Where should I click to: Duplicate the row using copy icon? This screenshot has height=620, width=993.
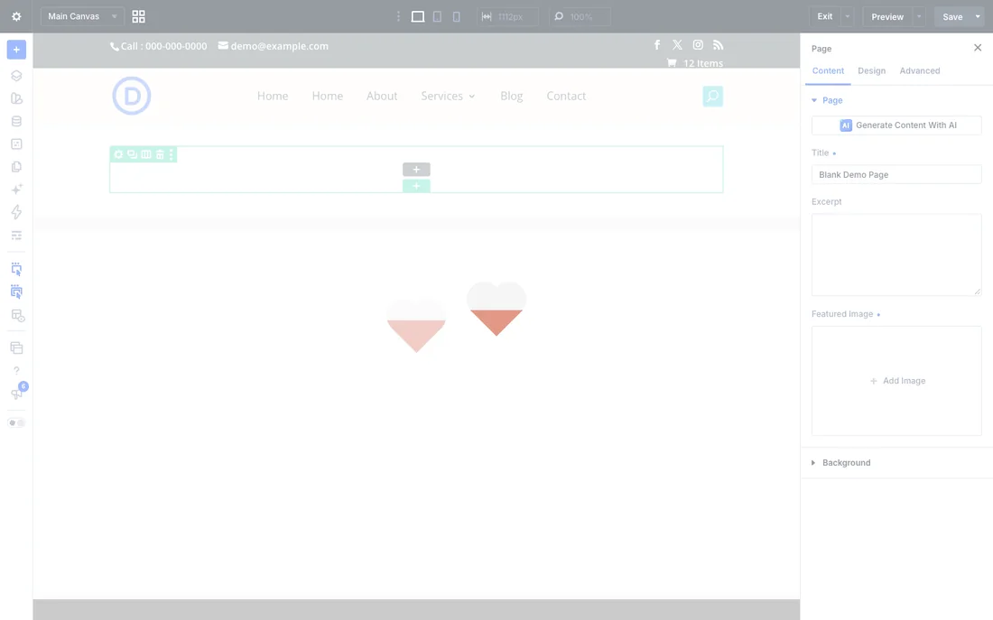click(x=132, y=154)
